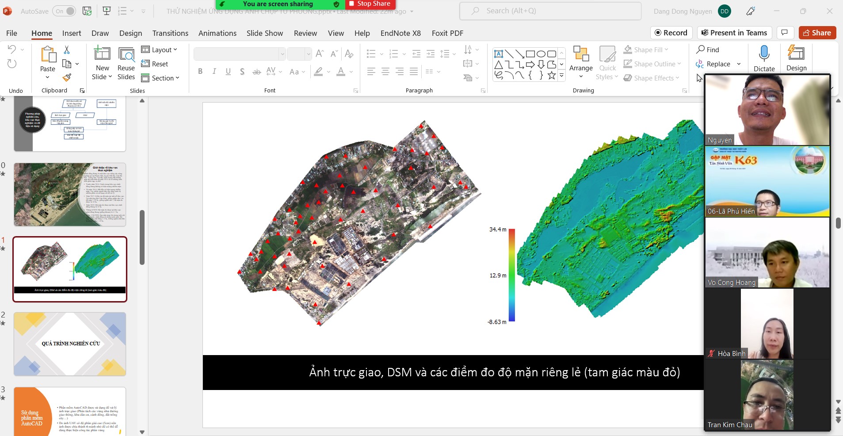Expand the Layout dropdown
This screenshot has width=843, height=436.
coord(160,50)
